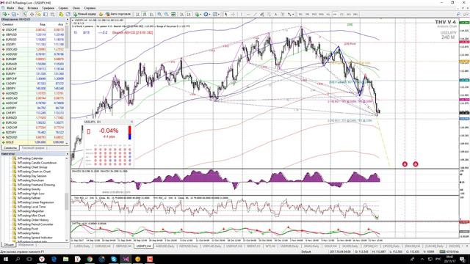Expand the Indicators dropdown arrow
This screenshot has height=264, width=470.
(200, 14)
